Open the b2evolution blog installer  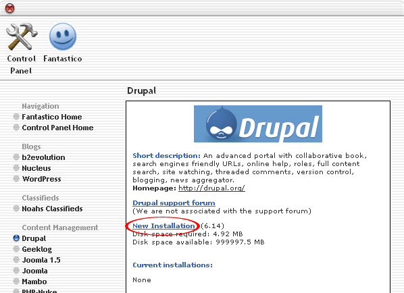[43, 157]
